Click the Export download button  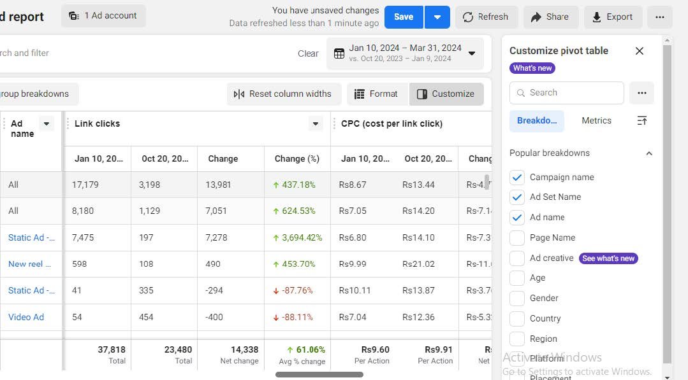click(x=611, y=17)
